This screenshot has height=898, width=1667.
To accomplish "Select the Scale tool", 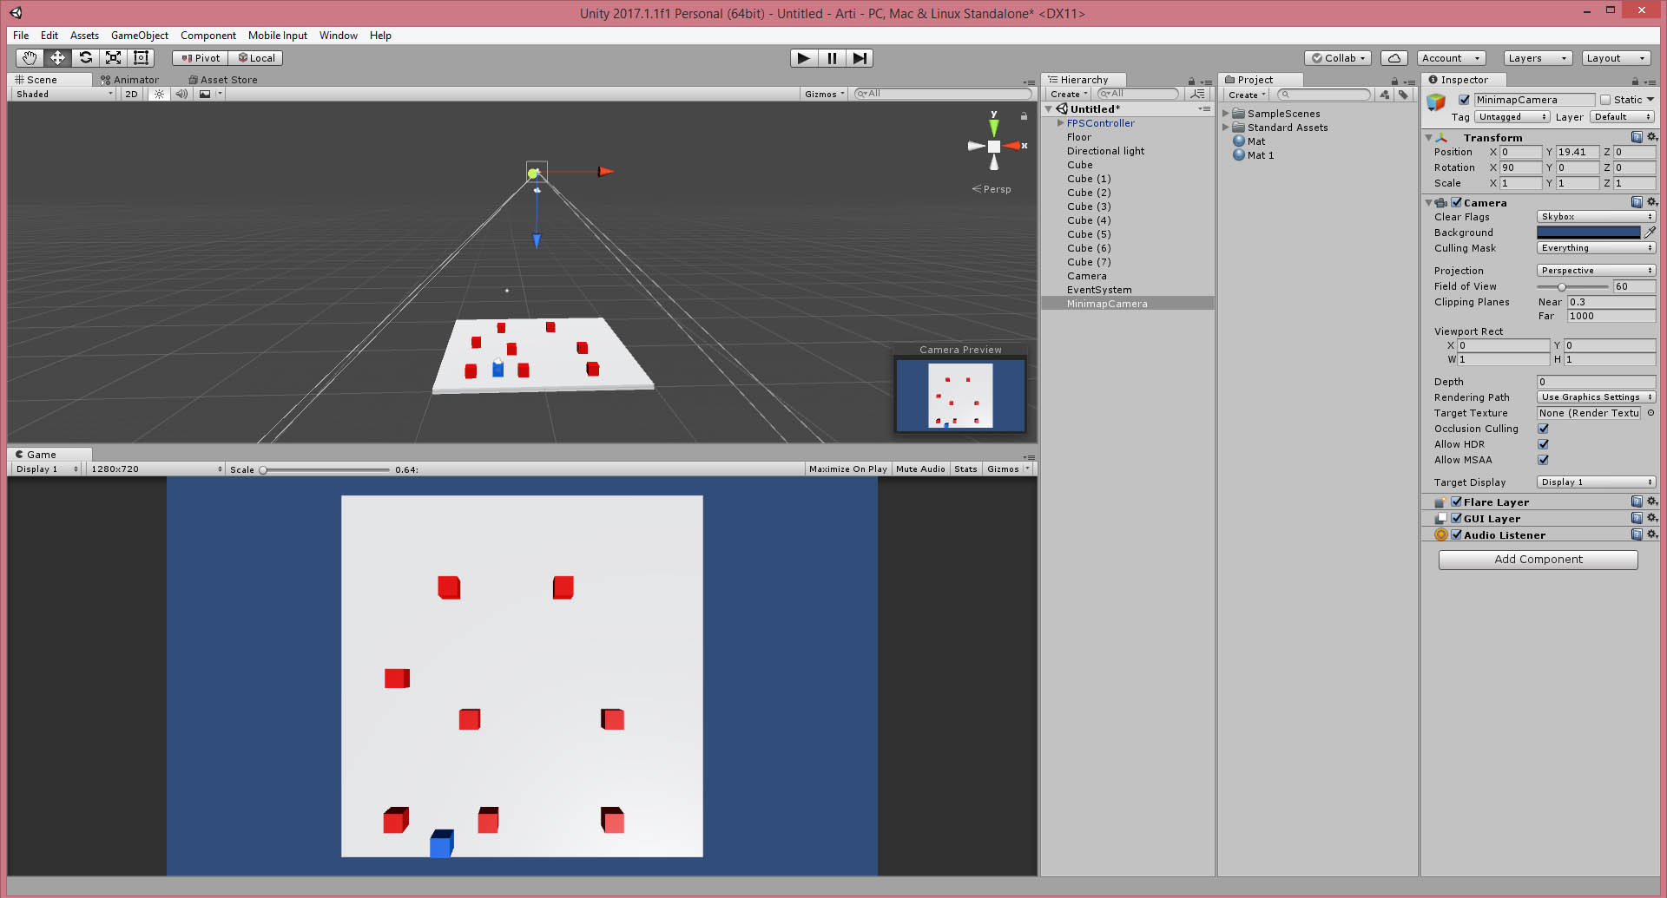I will [113, 58].
